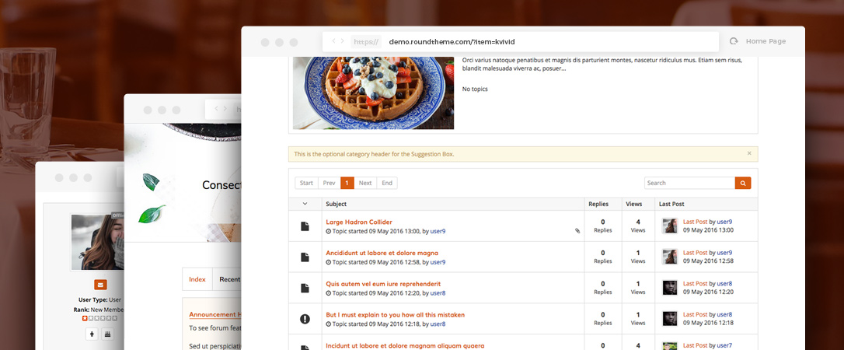
Task: Click topic icon for Large Hadron Collider
Action: (x=305, y=226)
